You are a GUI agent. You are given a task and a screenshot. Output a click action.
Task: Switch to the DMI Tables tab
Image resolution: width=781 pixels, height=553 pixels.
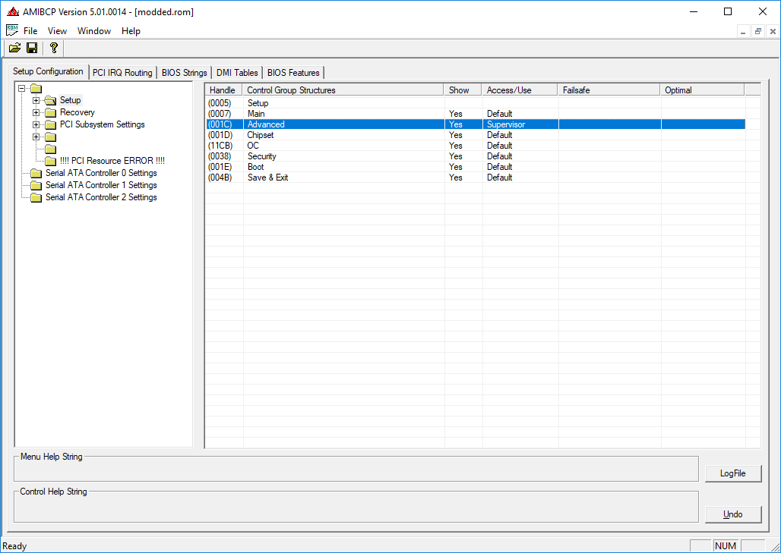[237, 73]
